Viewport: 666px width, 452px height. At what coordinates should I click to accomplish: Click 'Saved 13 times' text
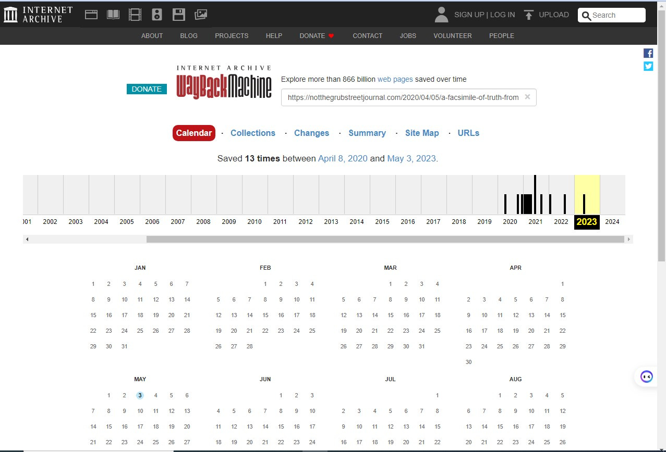pos(249,158)
